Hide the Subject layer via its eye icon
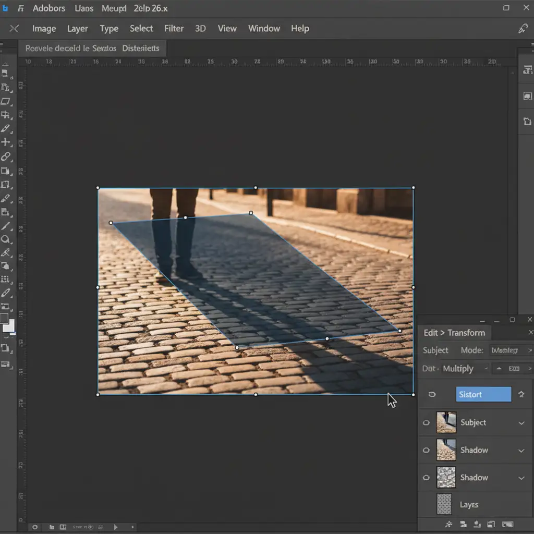 click(x=427, y=423)
